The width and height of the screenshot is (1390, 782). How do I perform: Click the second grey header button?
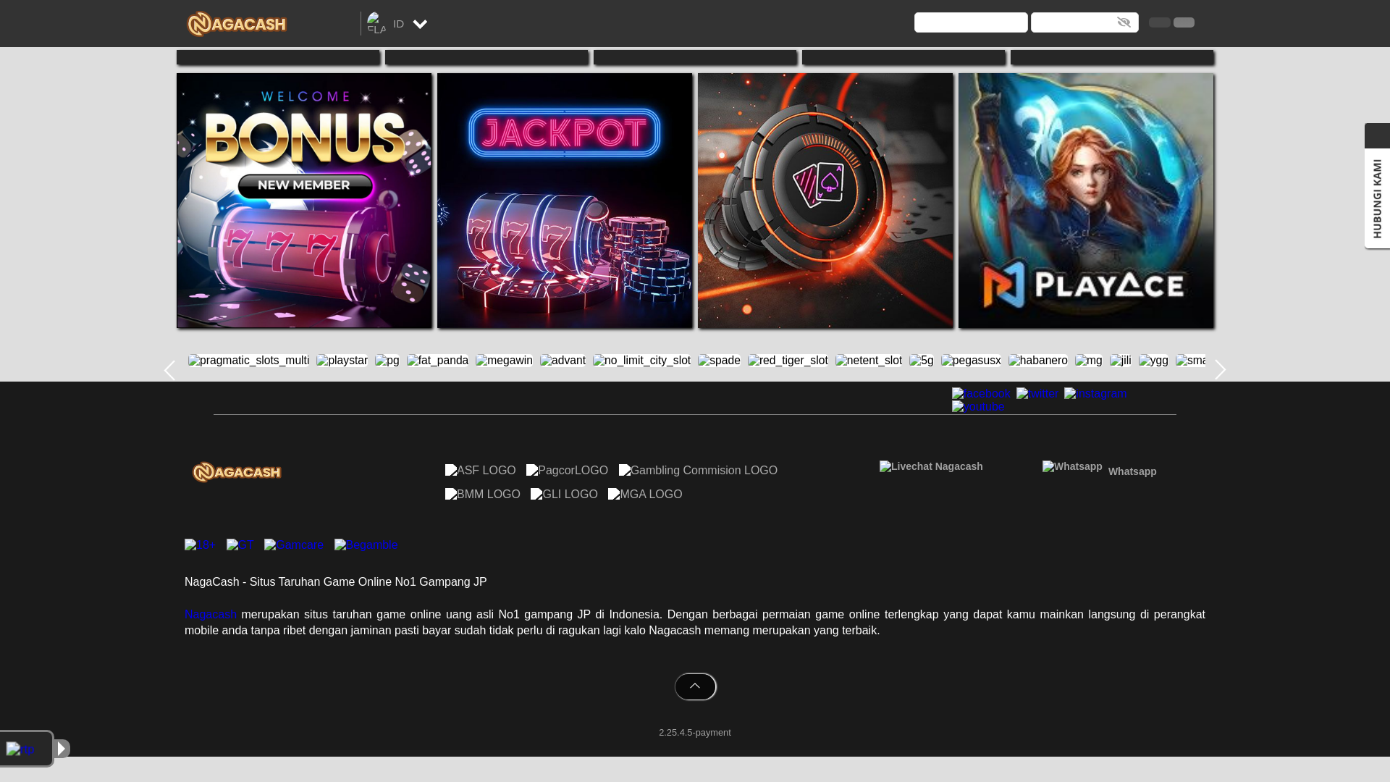tap(1184, 22)
